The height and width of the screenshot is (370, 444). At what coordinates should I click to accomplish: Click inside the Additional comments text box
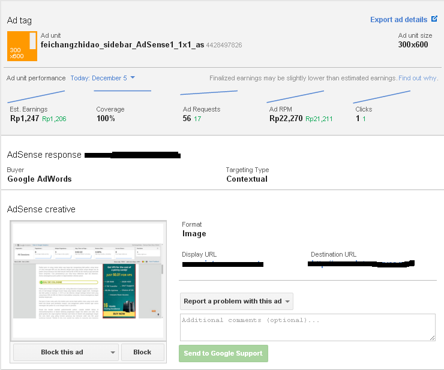(x=307, y=327)
